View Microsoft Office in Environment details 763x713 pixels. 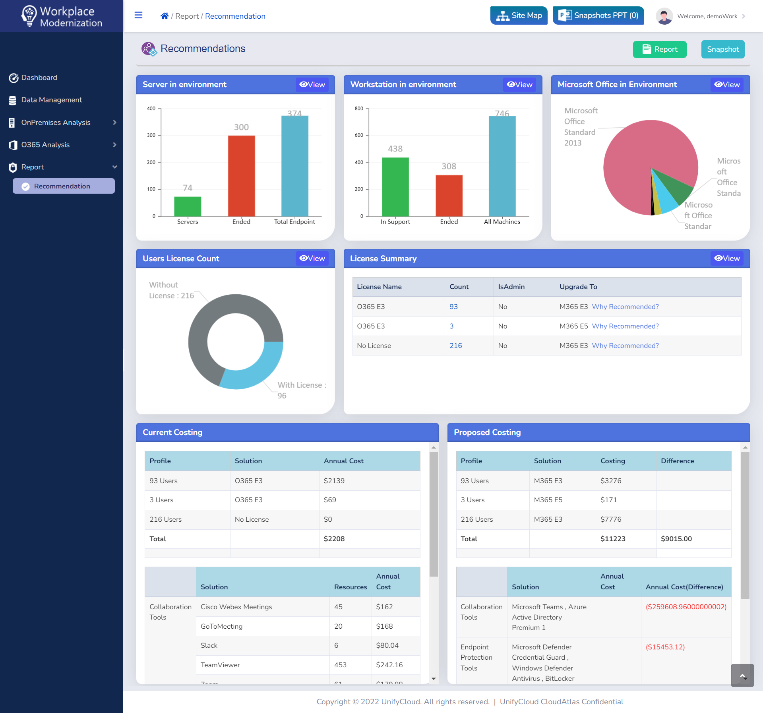point(727,84)
